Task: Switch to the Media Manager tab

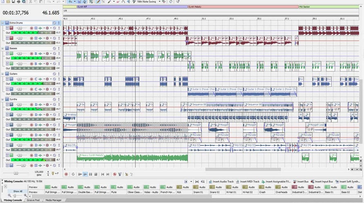Action: pyautogui.click(x=54, y=200)
